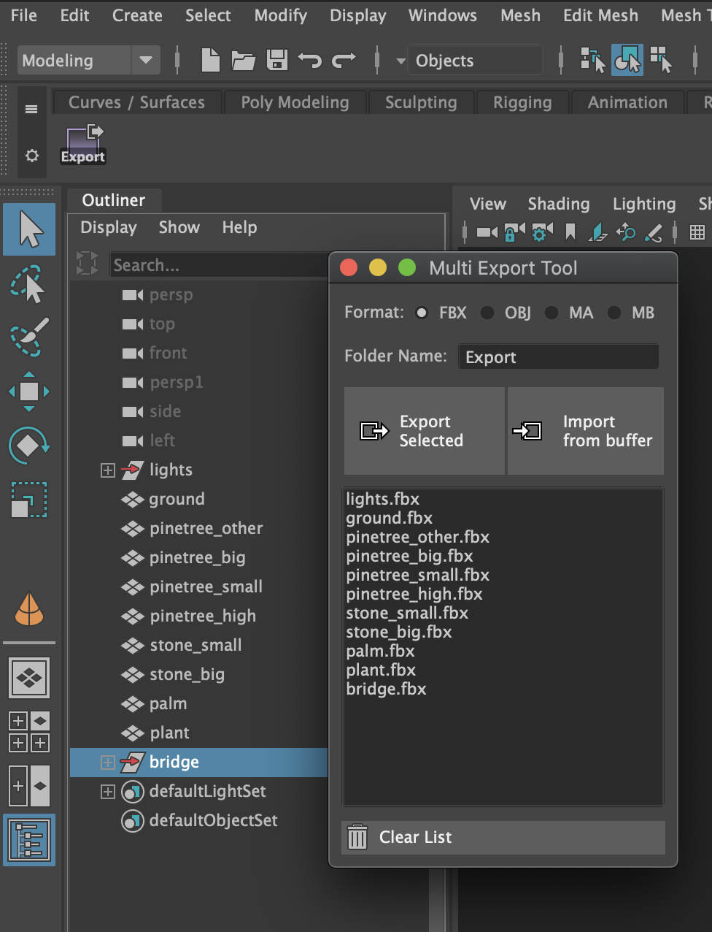
Task: Open the File menu
Action: [x=24, y=15]
